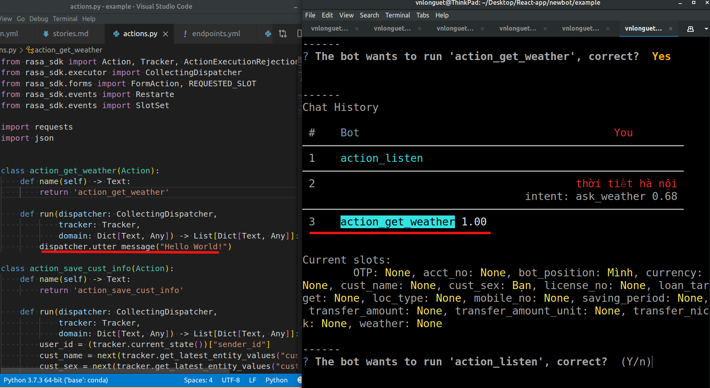Maximize the terminal window
The height and width of the screenshot is (388, 710).
tap(694, 2)
